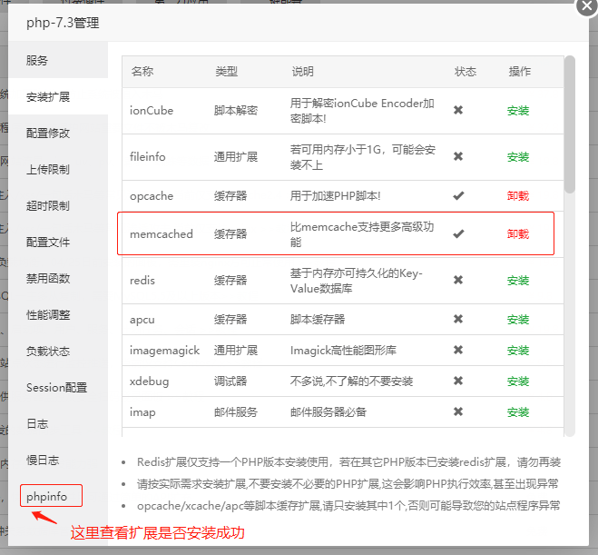Install the apcu extension
The image size is (598, 555).
tap(518, 320)
